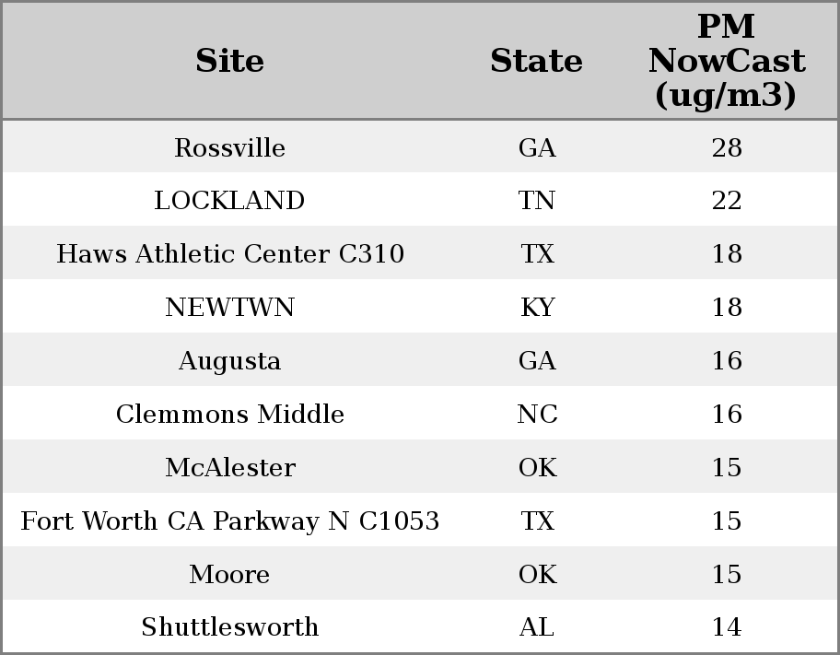
Task: Select the LOCKLAND site cell
Action: point(230,201)
